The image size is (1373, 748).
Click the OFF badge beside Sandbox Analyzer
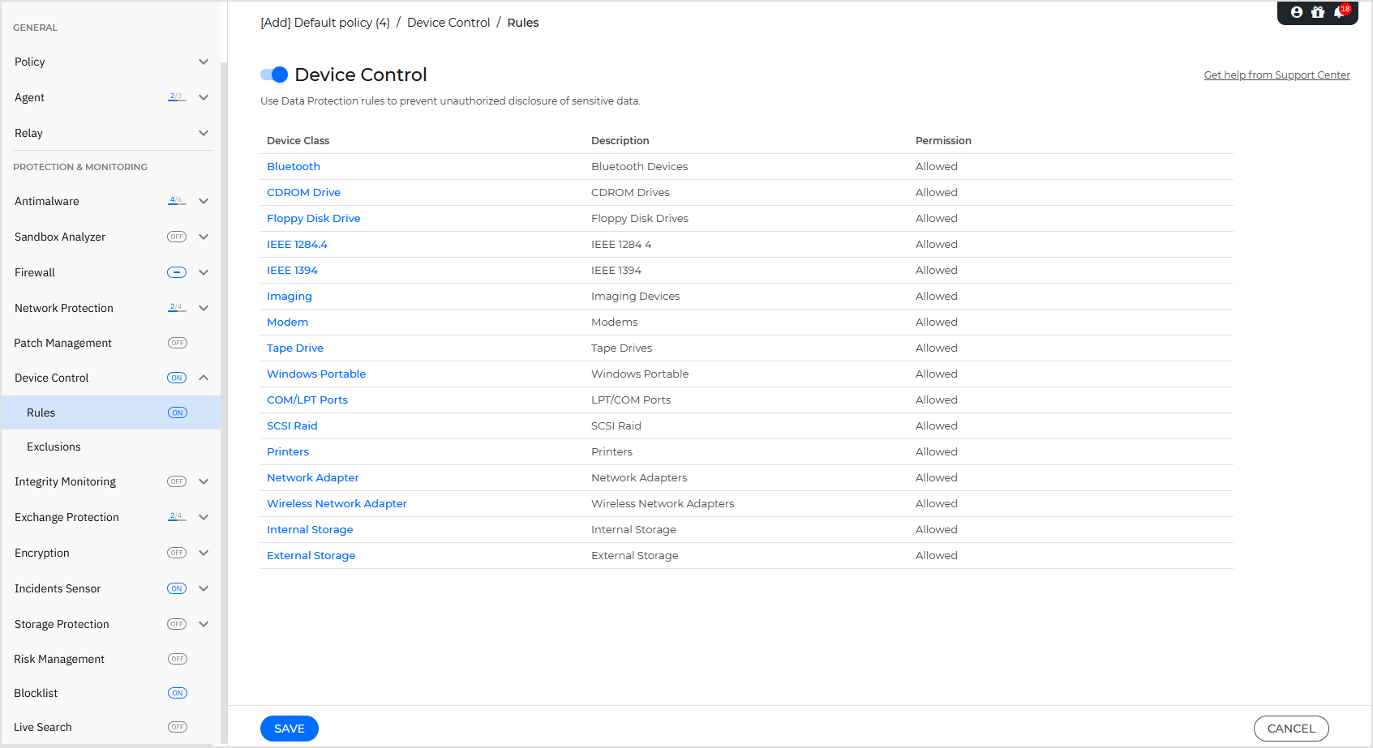coord(176,237)
